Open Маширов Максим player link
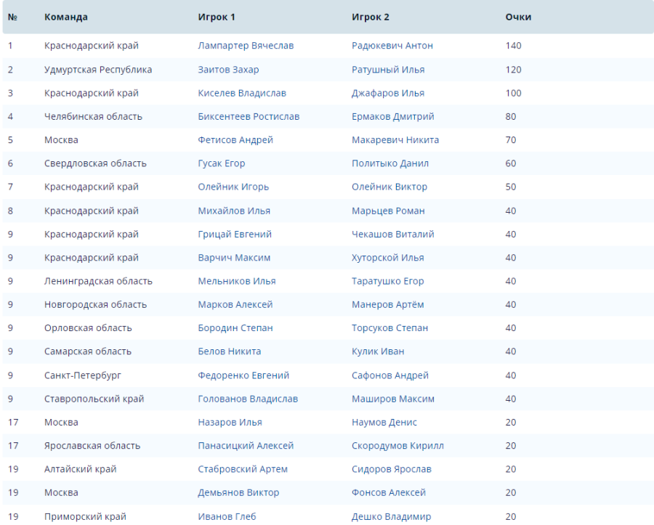Screen dimensions: 654x525 point(393,399)
